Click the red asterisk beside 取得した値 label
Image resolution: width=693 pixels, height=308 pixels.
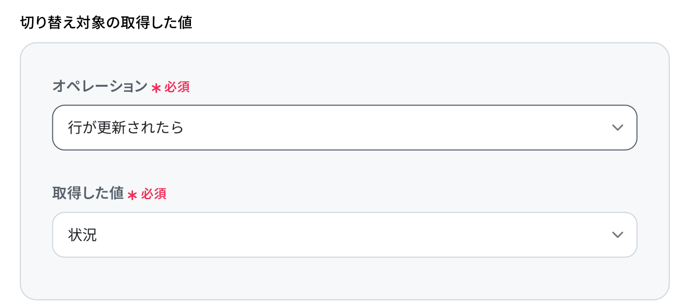point(132,195)
